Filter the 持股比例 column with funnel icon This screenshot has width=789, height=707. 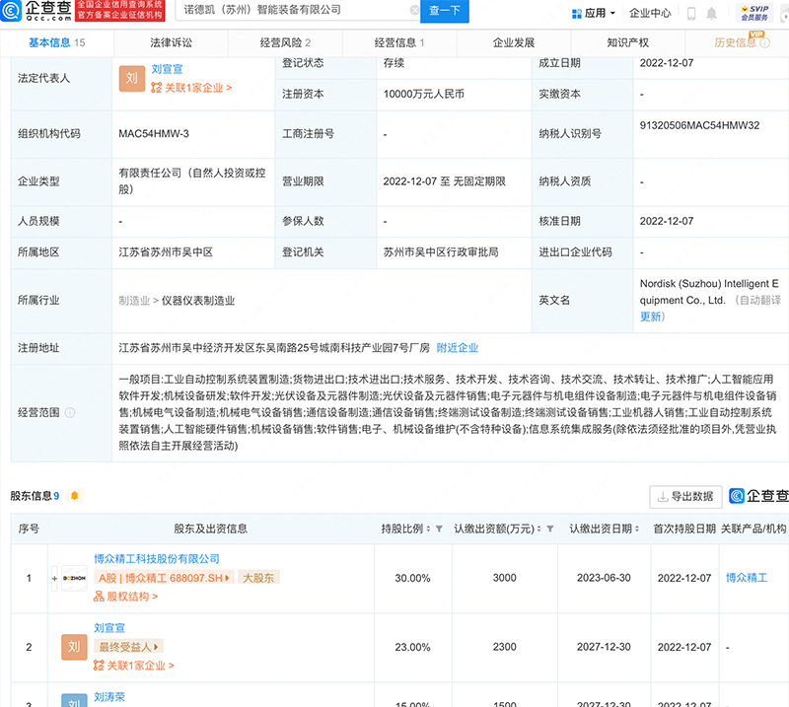click(439, 529)
